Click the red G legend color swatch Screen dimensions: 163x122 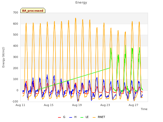(59, 117)
